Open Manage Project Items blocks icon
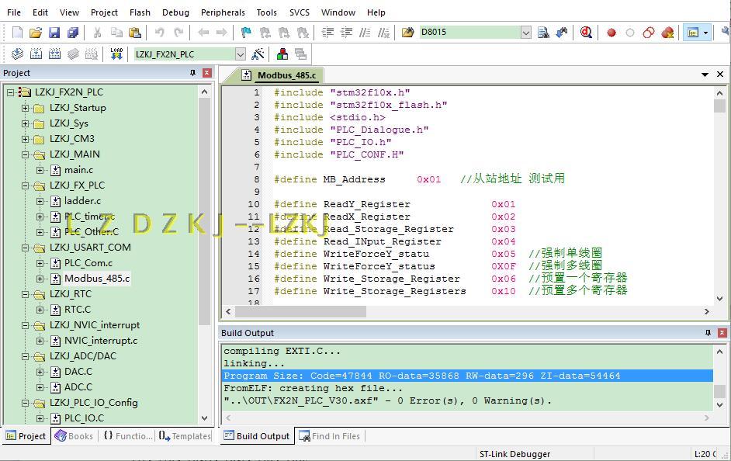This screenshot has width=731, height=461. pyautogui.click(x=282, y=54)
